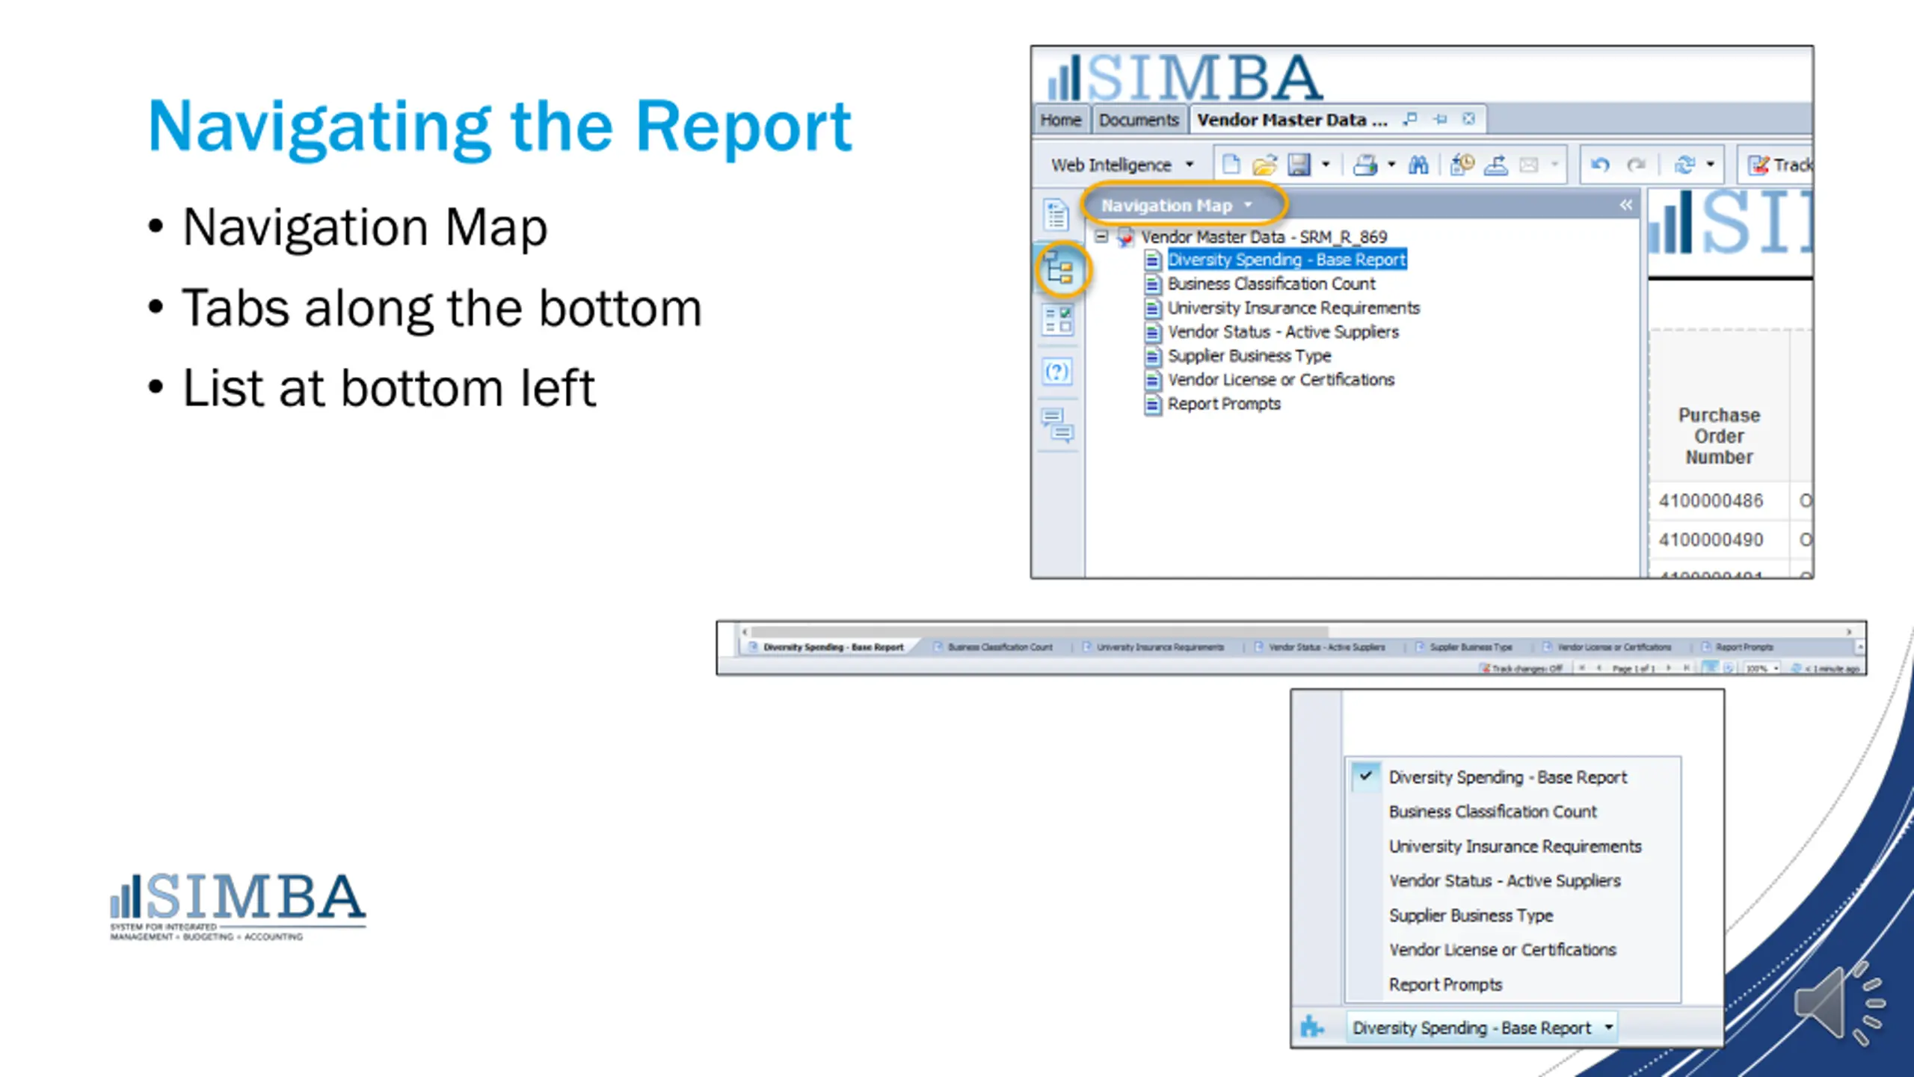This screenshot has width=1914, height=1077.
Task: Select Vendor Master Data - SRM_R_869 root node
Action: click(1264, 237)
